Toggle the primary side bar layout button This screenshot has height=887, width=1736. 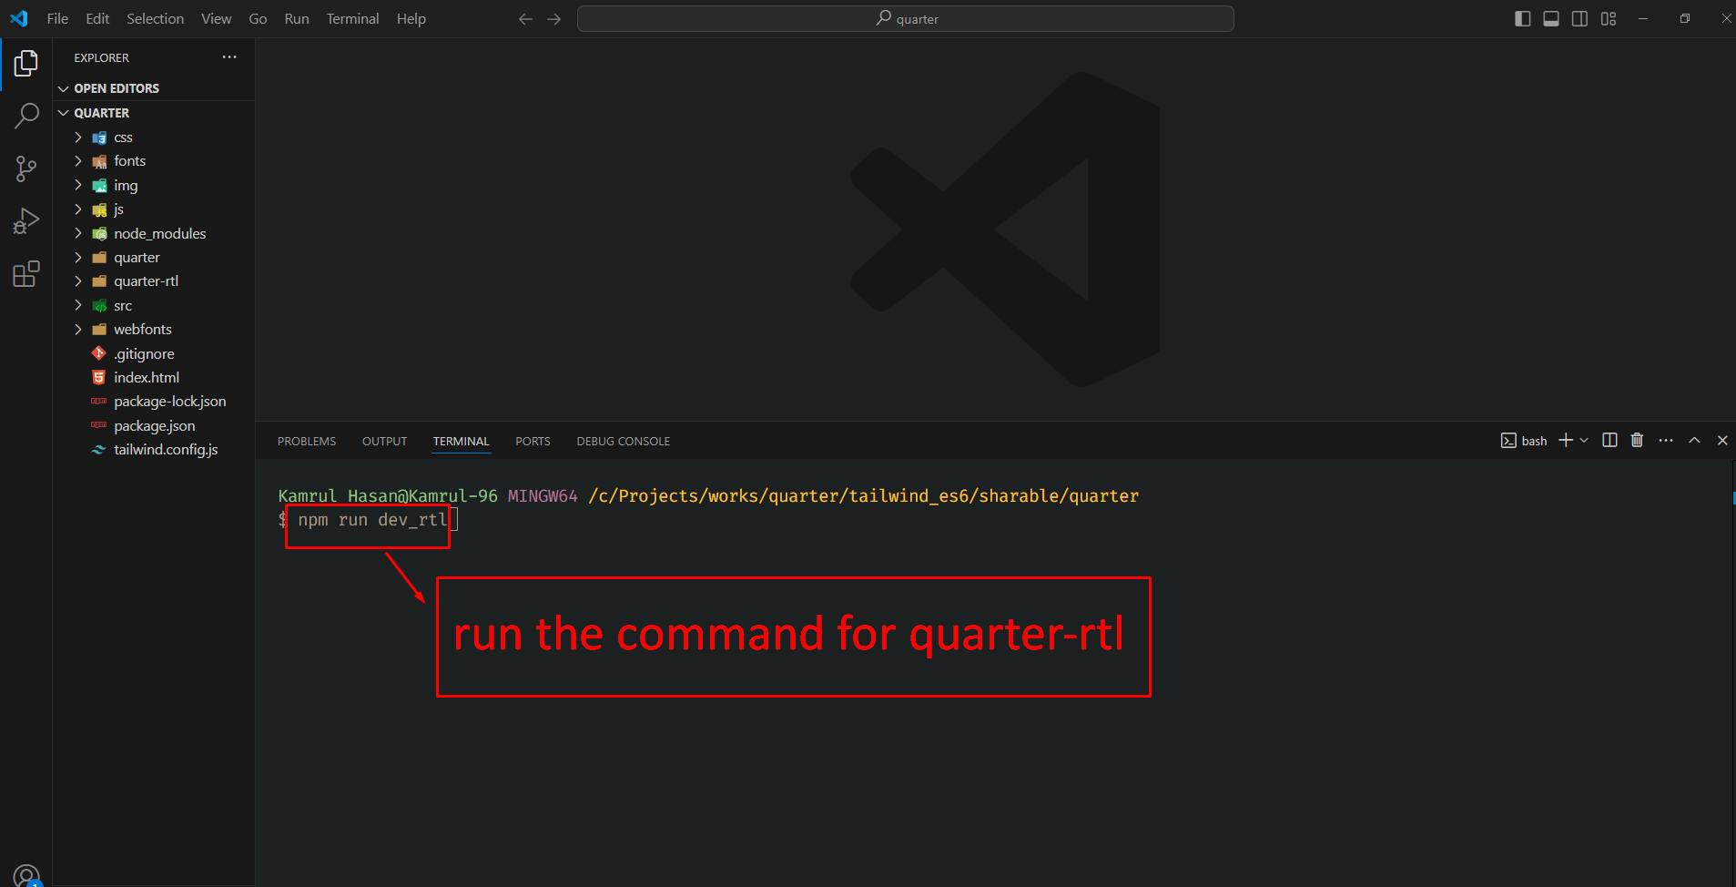point(1522,19)
